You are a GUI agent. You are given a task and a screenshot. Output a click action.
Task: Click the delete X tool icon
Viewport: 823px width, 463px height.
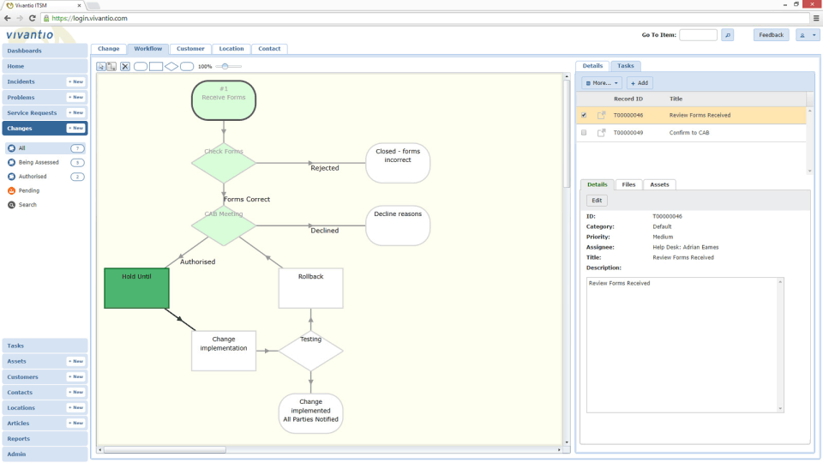click(x=125, y=67)
